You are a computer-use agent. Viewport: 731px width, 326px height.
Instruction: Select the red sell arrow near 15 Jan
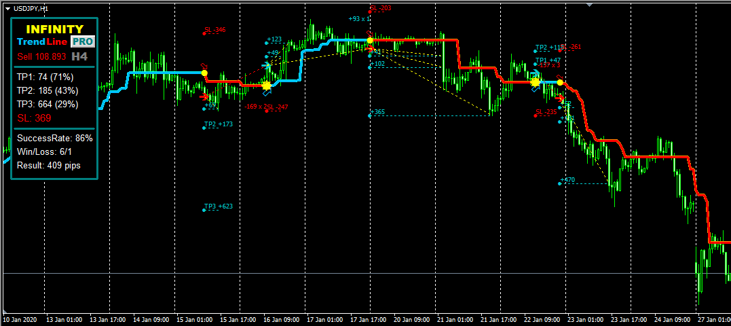pyautogui.click(x=204, y=96)
